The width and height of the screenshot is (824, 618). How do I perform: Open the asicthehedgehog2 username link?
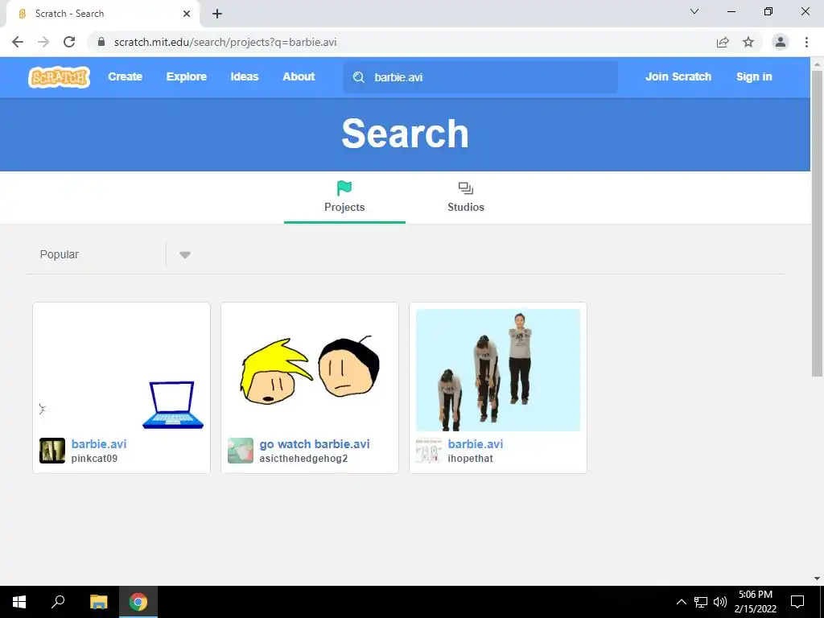(x=303, y=458)
